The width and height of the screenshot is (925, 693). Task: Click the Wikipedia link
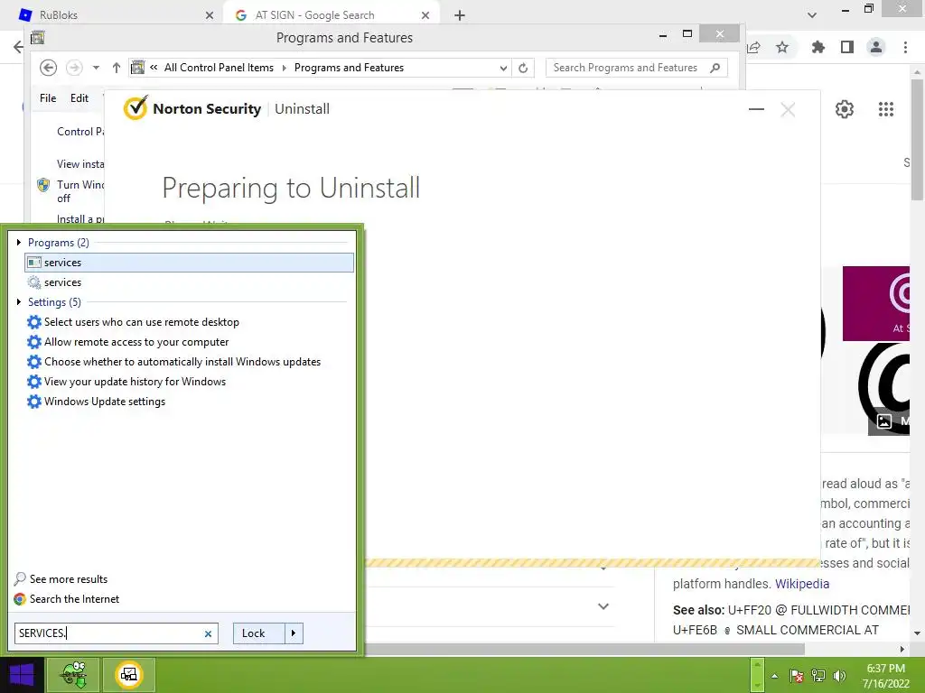click(x=802, y=584)
